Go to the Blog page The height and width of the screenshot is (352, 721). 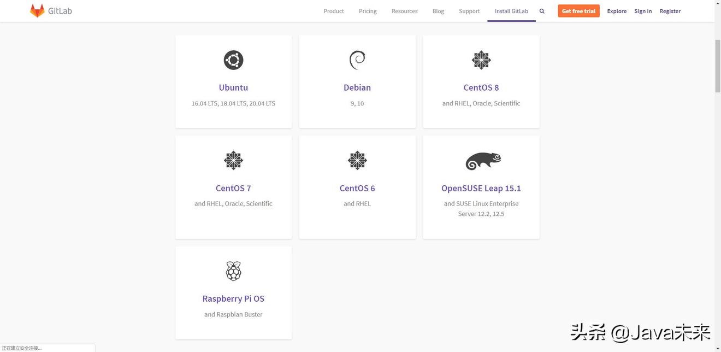[438, 11]
